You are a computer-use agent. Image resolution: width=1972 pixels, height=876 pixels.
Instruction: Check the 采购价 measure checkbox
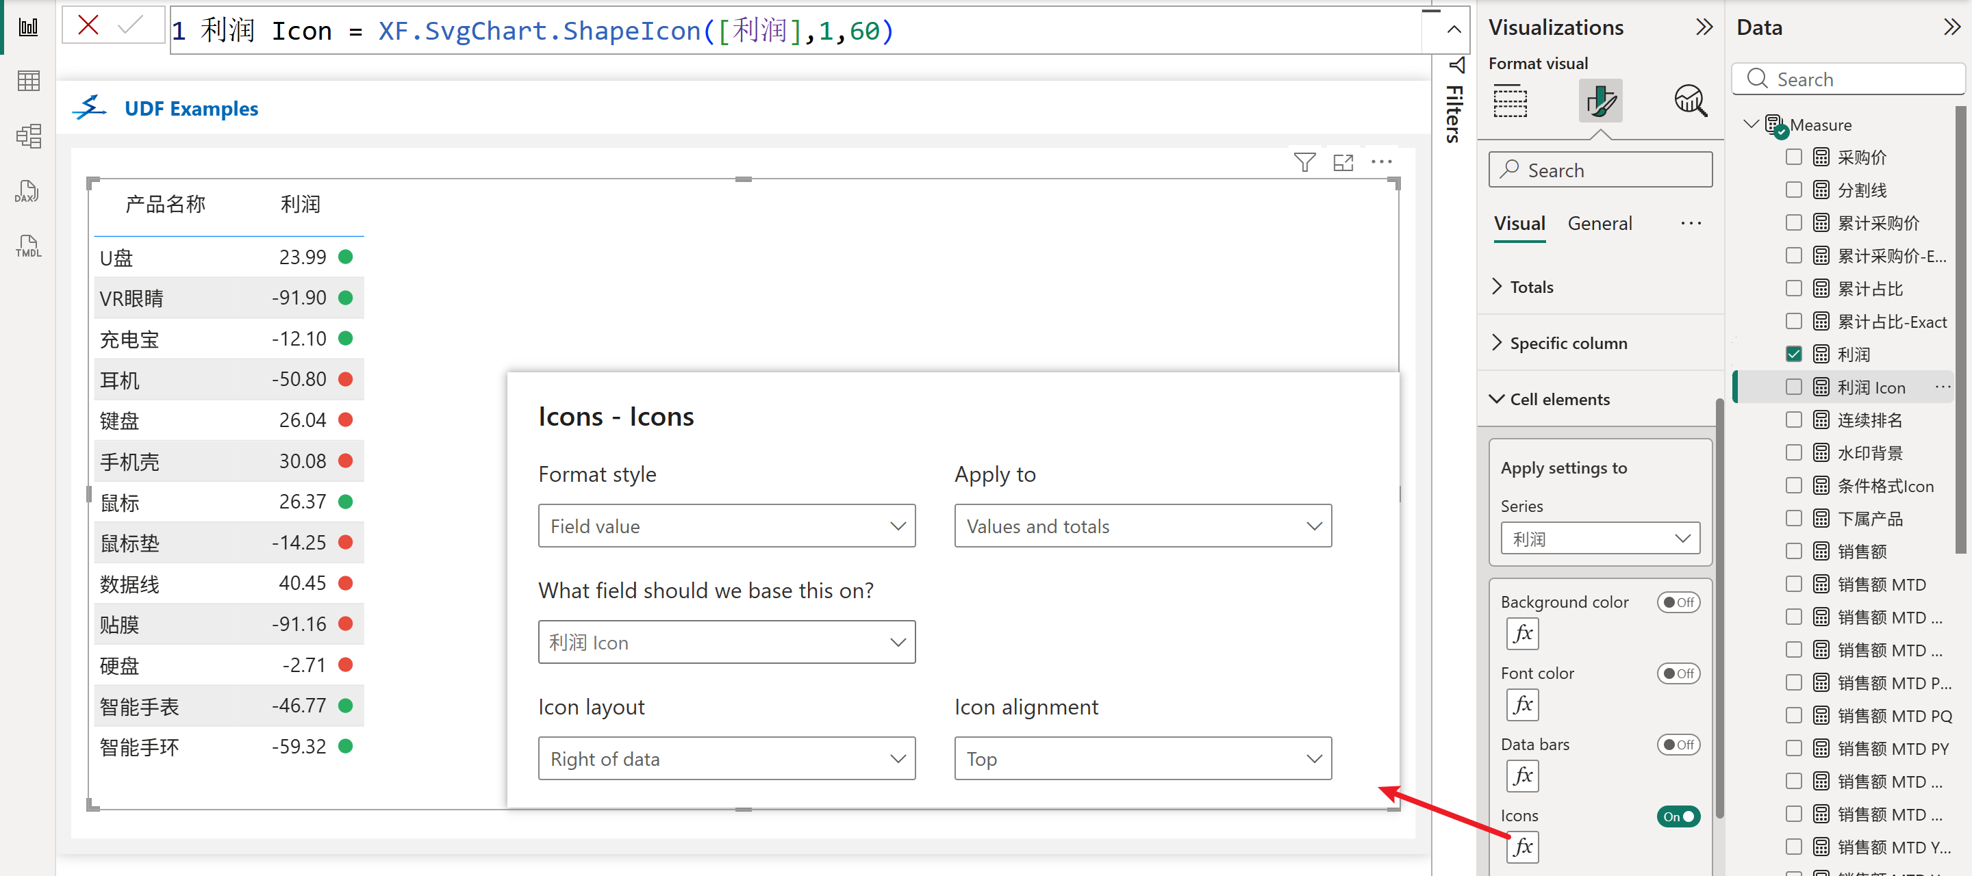tap(1794, 157)
